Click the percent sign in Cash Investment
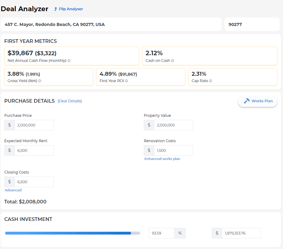Screen dimensions: 283x249 [x=180, y=233]
